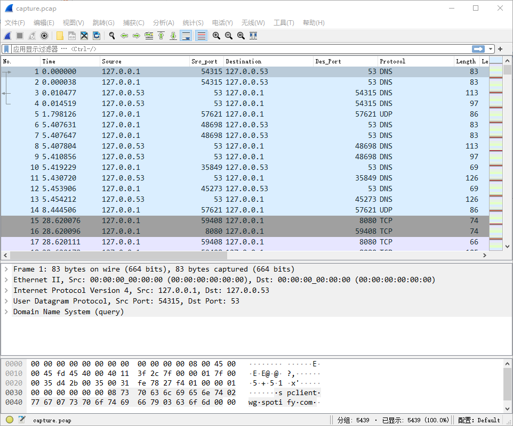
Task: Open the 电话(Y) menu
Action: pos(222,22)
